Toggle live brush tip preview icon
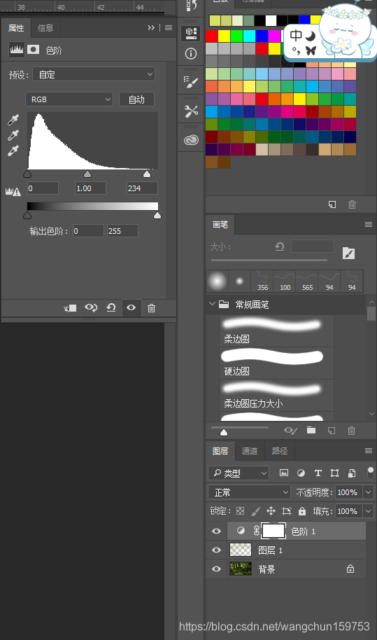Screen dimensions: 377x640 (x=290, y=430)
